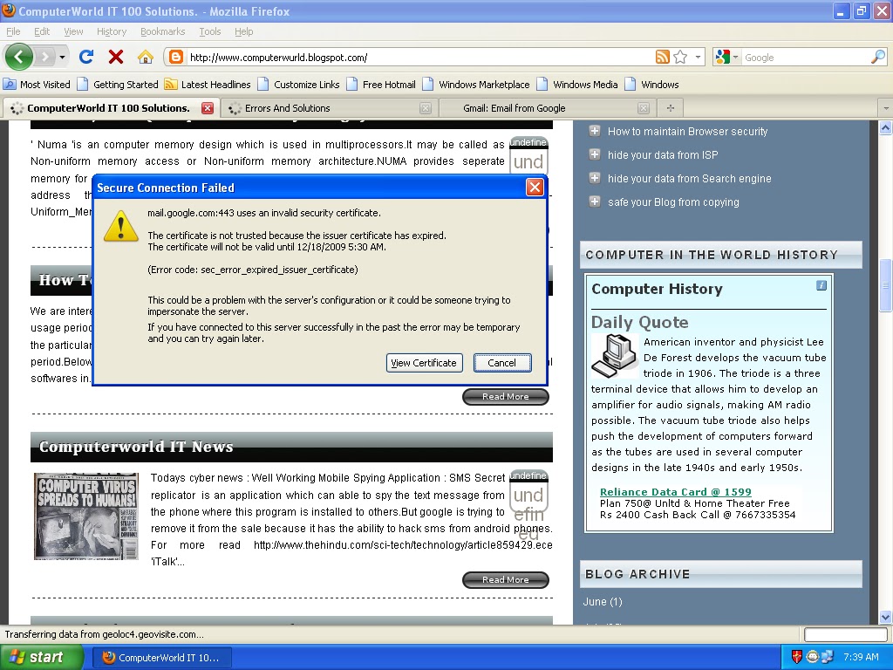Switch to Errors And Solutions tab
893x670 pixels.
[329, 108]
